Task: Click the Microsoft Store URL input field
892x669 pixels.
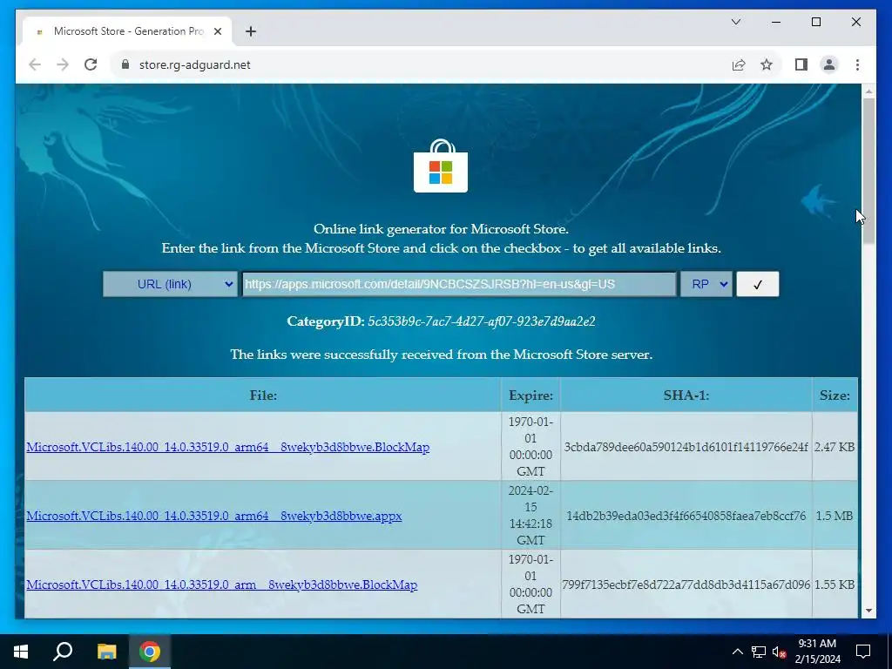Action: [x=459, y=284]
